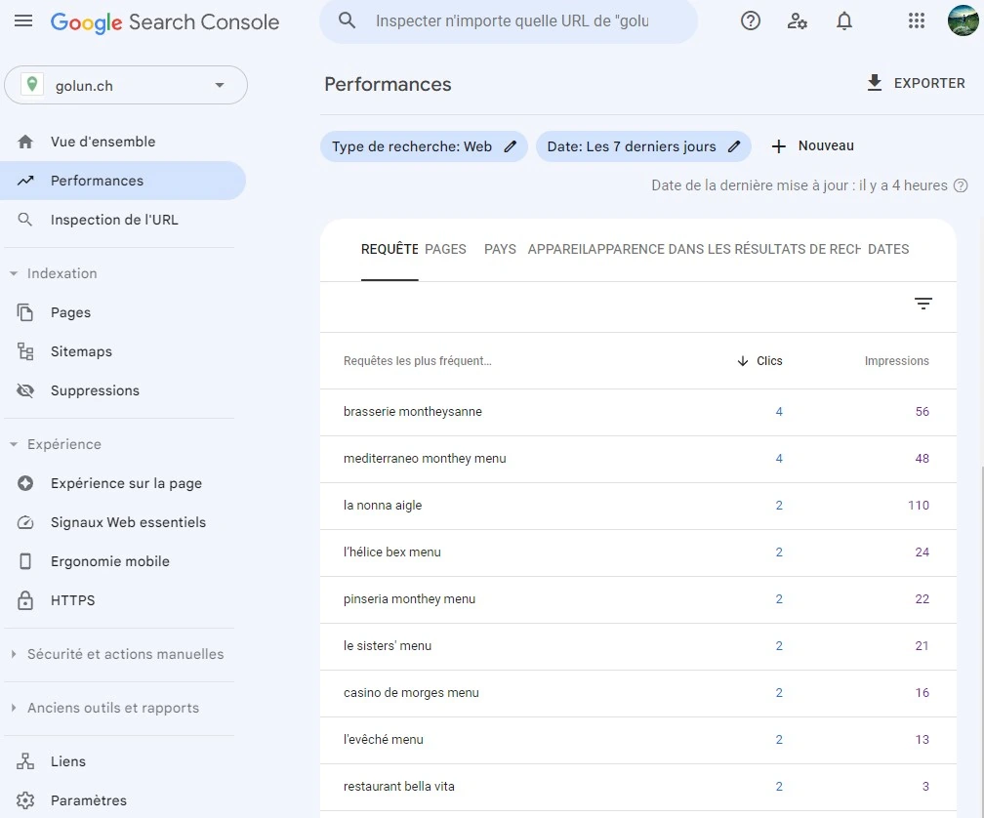This screenshot has height=818, width=984.
Task: Expand Sécurité et actions manuelles section
Action: tap(14, 654)
